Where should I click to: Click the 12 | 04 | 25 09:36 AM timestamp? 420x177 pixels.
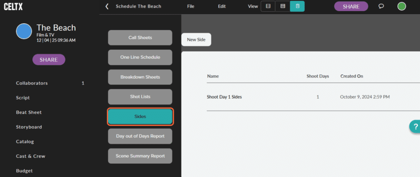56,40
